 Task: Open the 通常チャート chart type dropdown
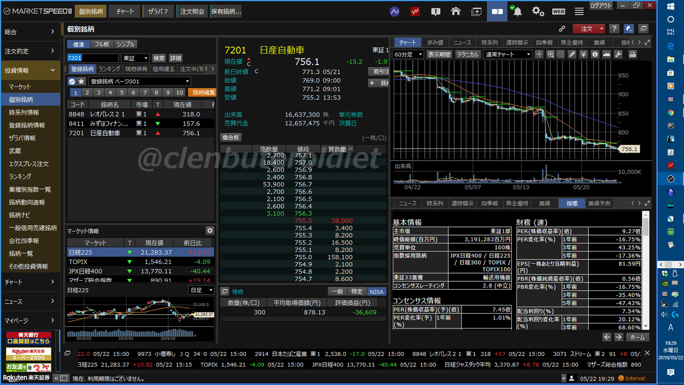[507, 54]
